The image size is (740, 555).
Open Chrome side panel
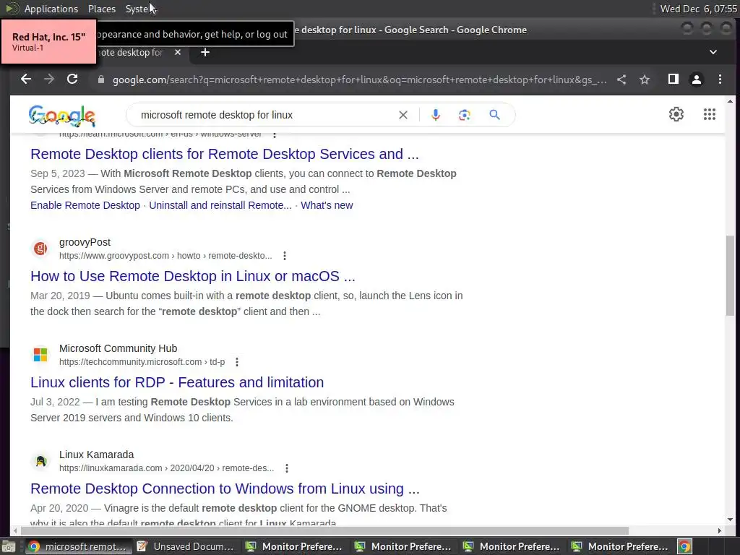pyautogui.click(x=674, y=79)
